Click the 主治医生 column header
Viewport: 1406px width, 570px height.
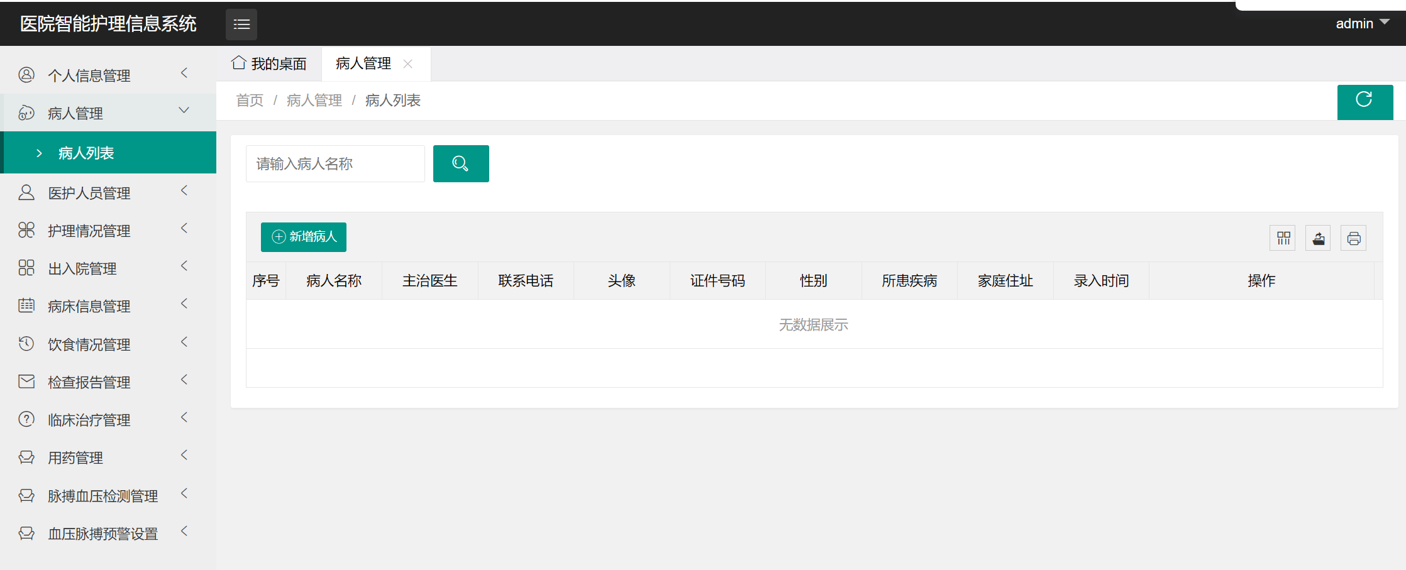pyautogui.click(x=430, y=281)
